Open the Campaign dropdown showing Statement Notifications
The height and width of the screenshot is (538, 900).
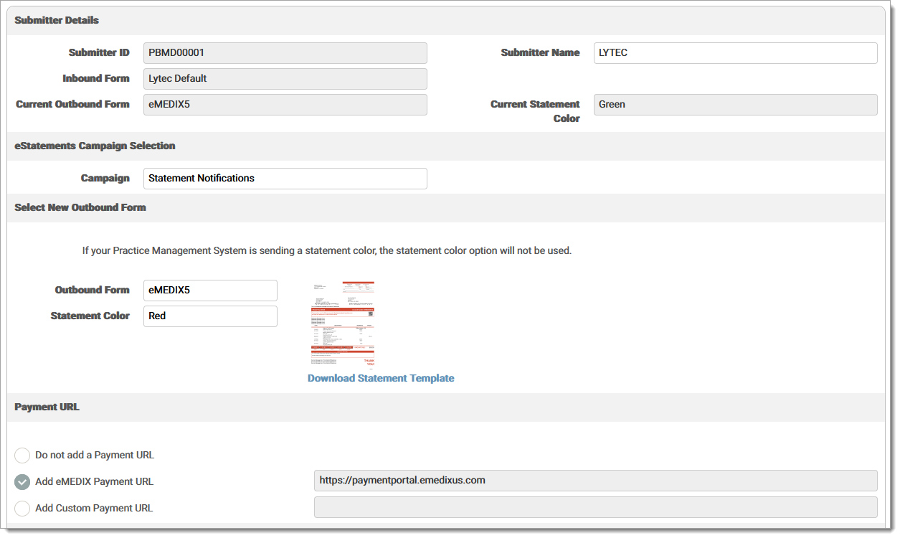coord(285,179)
